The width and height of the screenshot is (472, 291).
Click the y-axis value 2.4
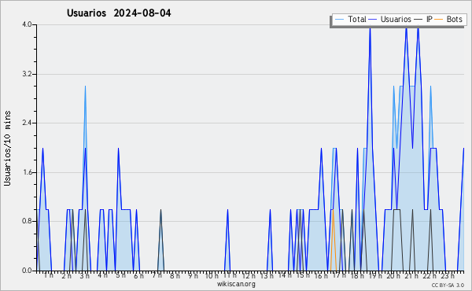point(27,123)
